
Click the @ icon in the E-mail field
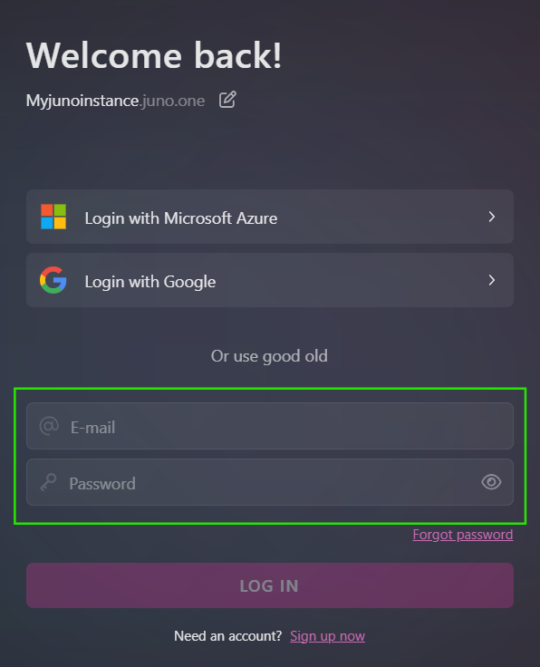(49, 426)
